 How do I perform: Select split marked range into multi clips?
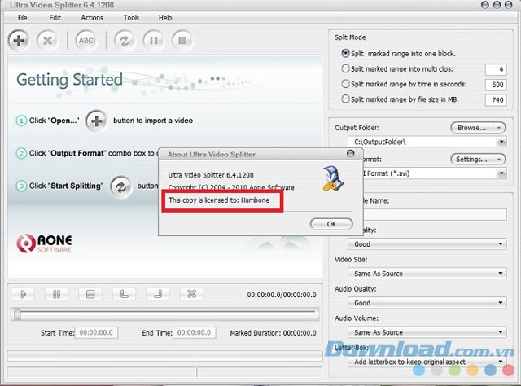346,69
